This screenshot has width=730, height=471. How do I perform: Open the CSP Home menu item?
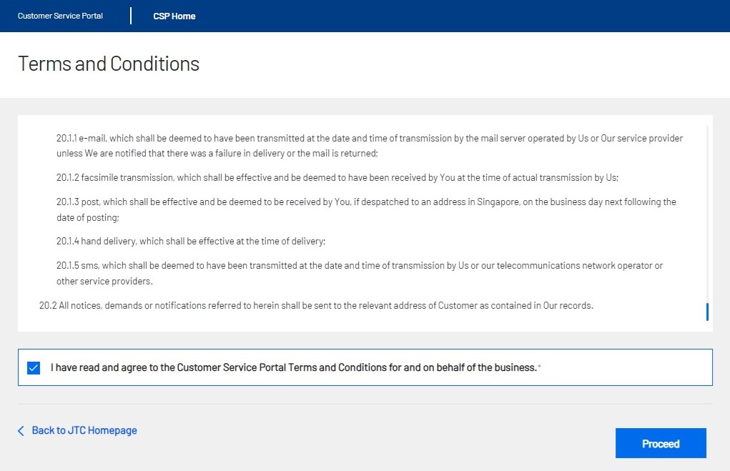(174, 16)
